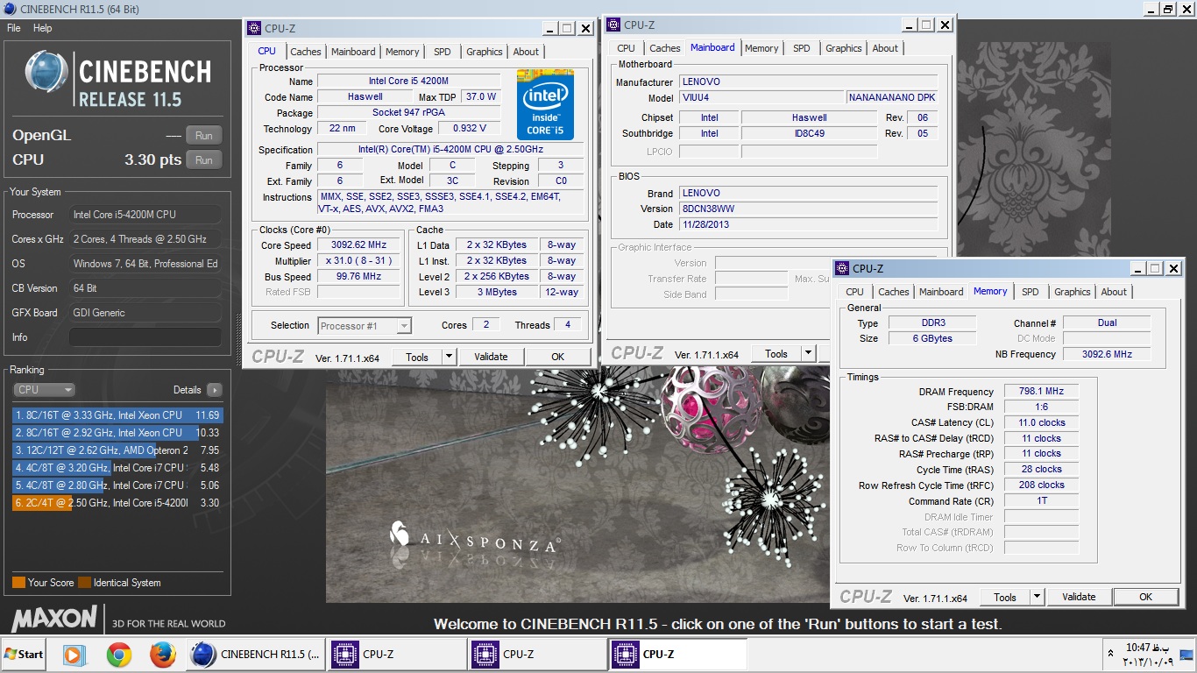Run the CPU benchmark
The height and width of the screenshot is (673, 1197).
click(204, 160)
